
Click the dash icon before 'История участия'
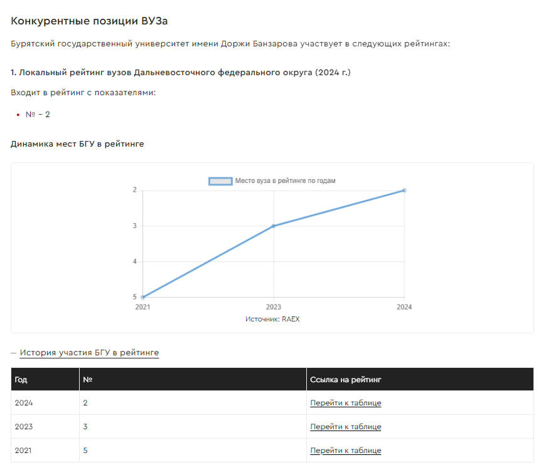(x=13, y=353)
